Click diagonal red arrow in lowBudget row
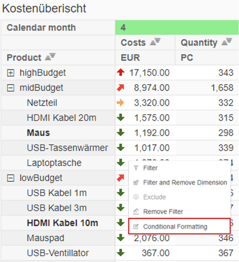The image size is (239, 262). [120, 178]
